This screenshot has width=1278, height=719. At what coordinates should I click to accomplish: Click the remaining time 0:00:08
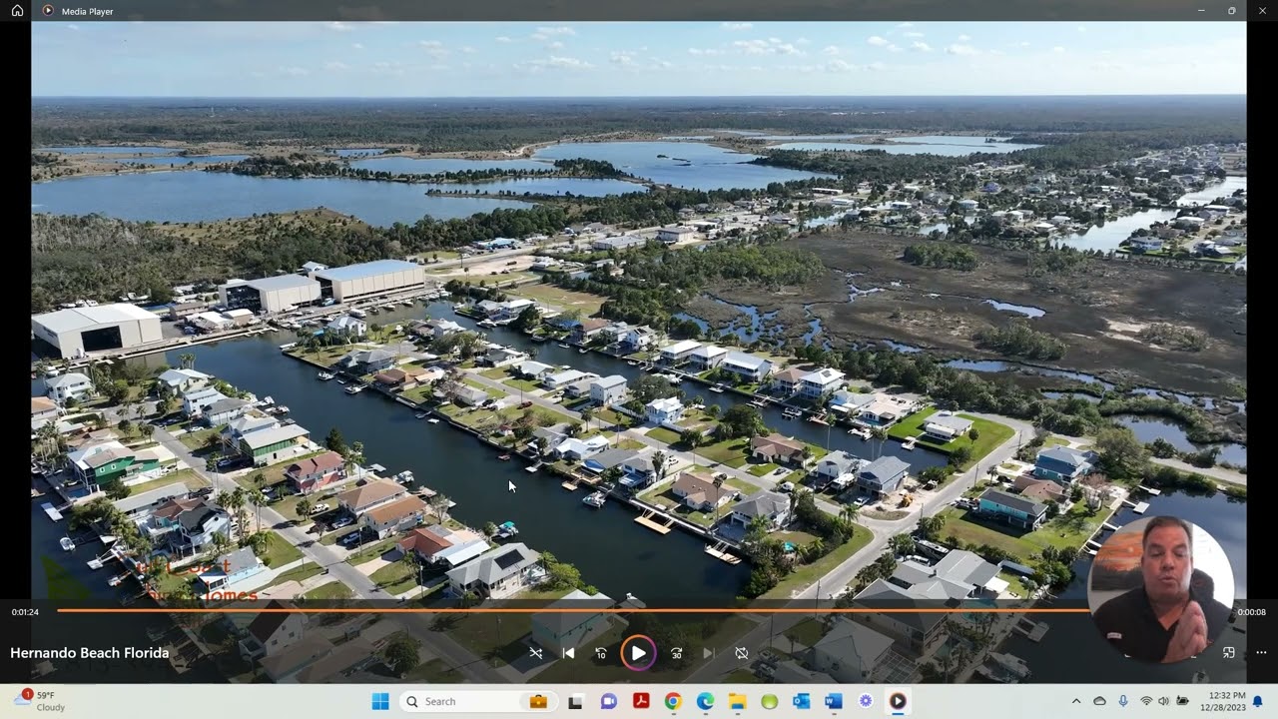tap(1252, 612)
